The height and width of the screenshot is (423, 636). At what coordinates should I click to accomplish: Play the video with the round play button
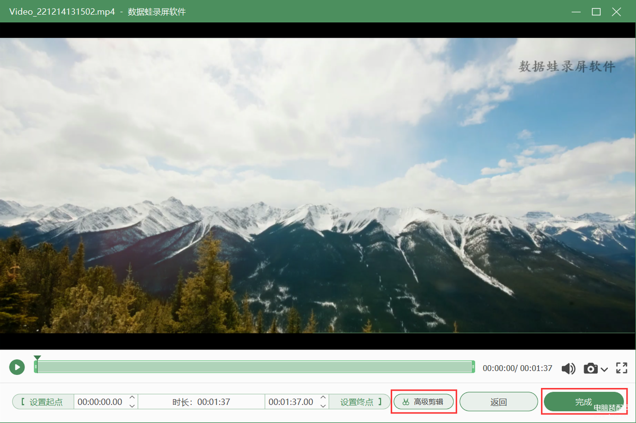point(17,367)
